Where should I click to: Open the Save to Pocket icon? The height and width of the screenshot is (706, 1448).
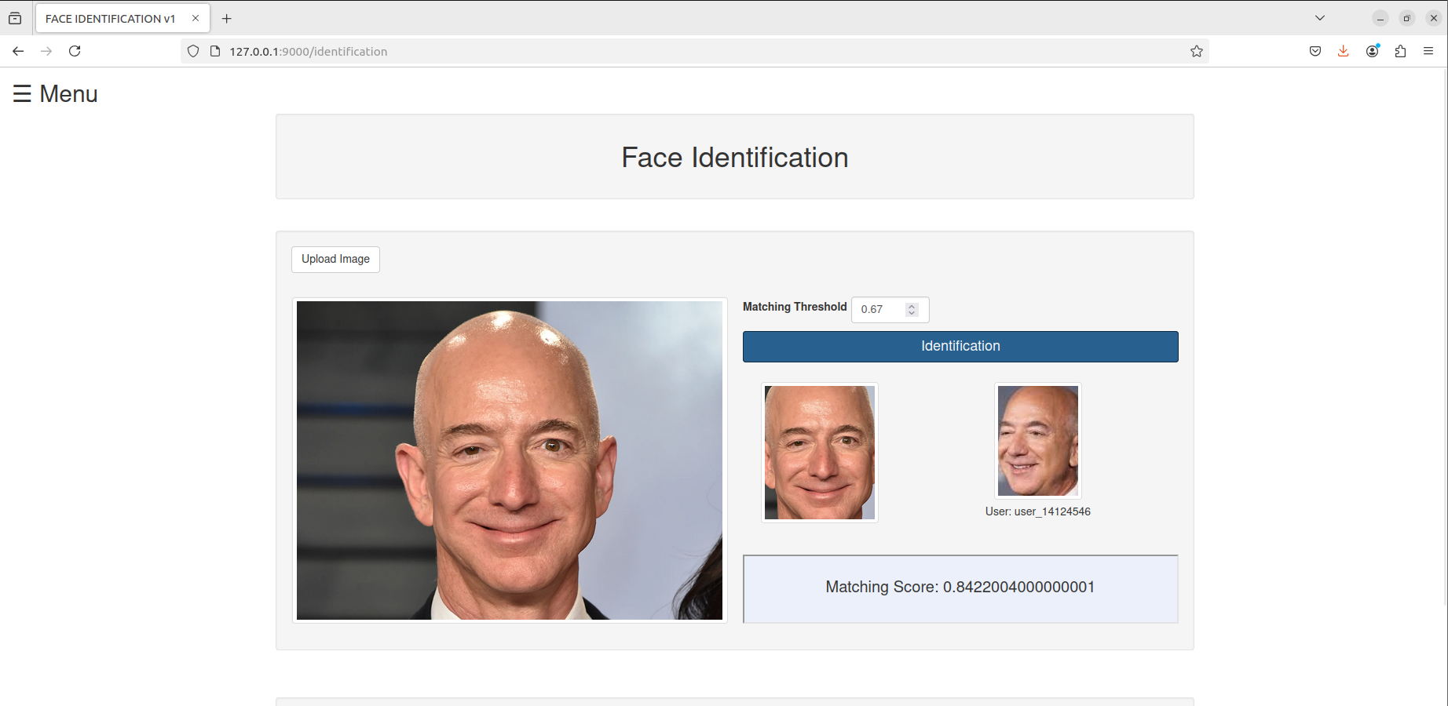pyautogui.click(x=1315, y=51)
